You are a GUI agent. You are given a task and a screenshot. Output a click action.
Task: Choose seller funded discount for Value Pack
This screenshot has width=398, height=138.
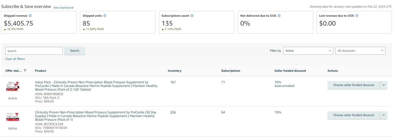[353, 85]
